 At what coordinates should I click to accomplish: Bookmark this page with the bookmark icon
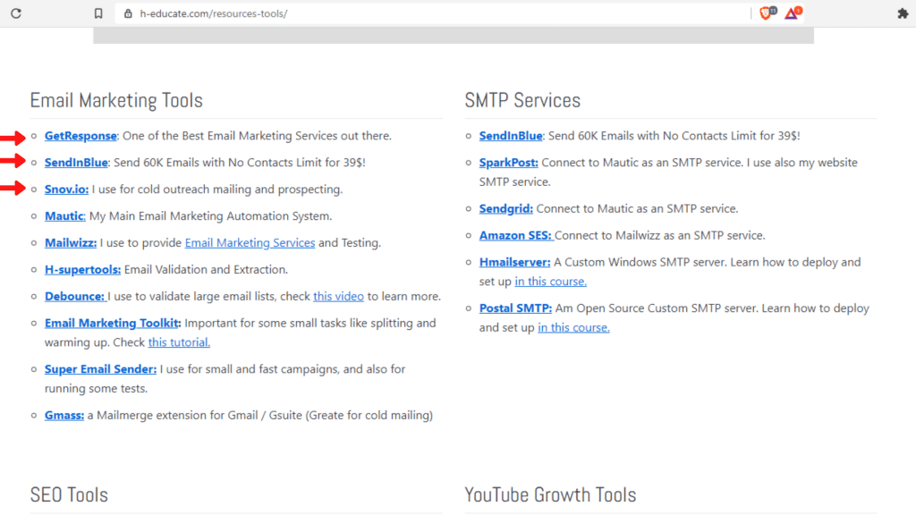98,13
